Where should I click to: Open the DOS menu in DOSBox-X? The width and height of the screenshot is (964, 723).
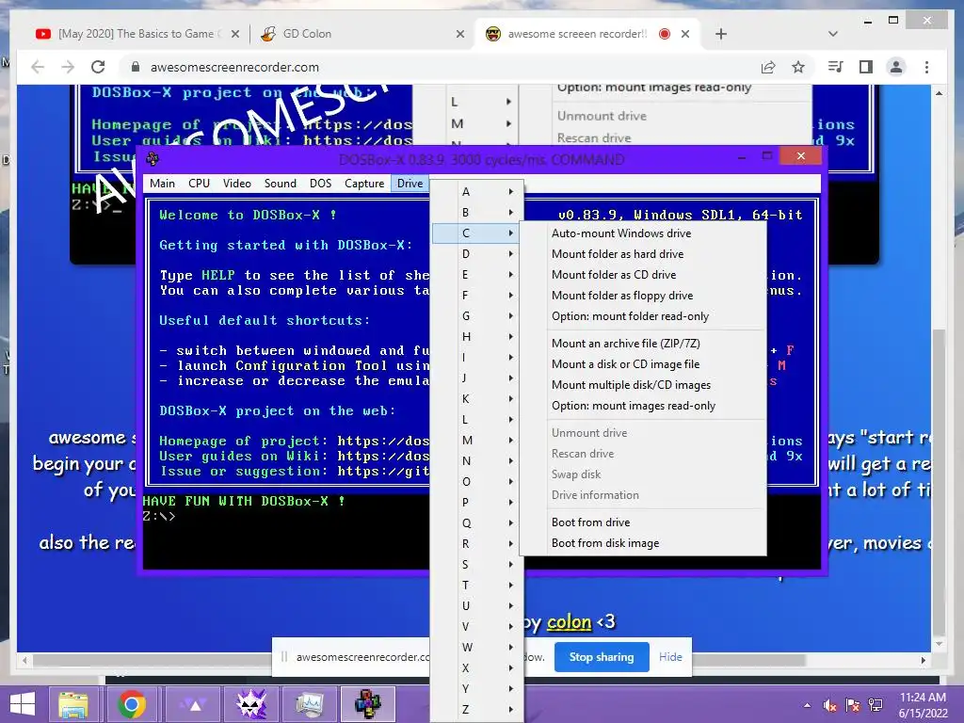coord(320,184)
